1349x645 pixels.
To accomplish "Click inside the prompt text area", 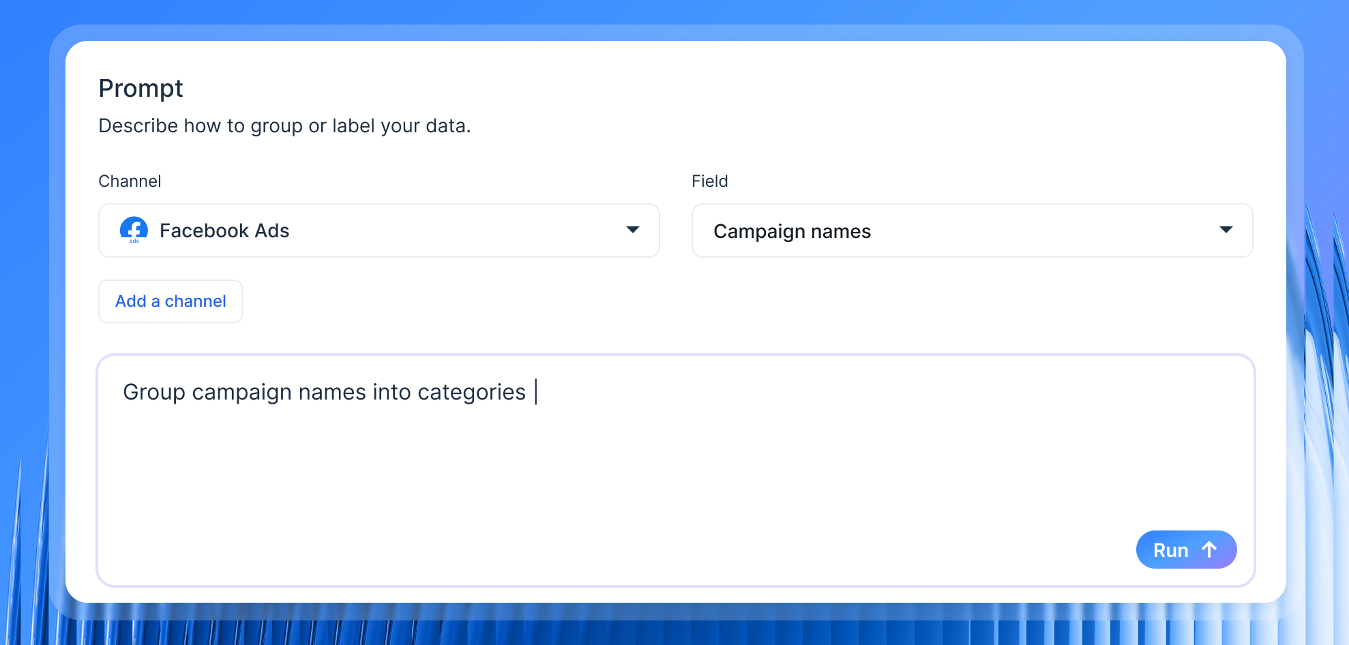I will tap(675, 470).
